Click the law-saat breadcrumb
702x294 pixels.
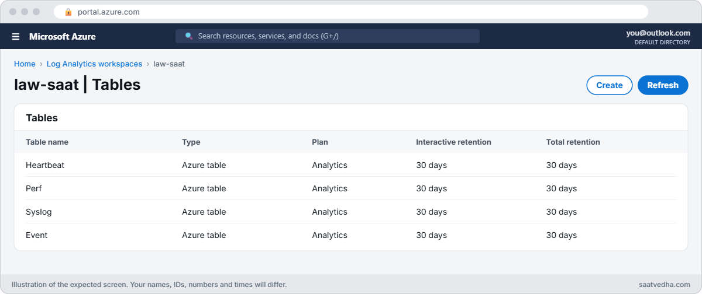pos(169,64)
